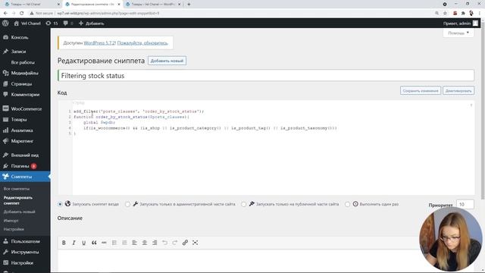
Task: Insert link in description editor
Action: tap(185, 243)
